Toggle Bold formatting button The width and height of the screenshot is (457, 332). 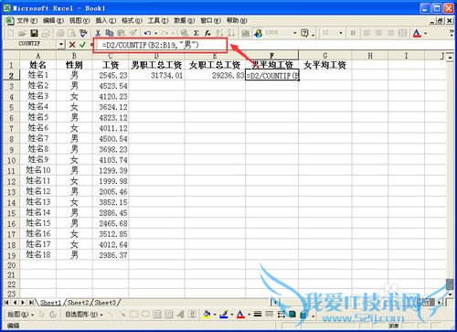click(353, 33)
